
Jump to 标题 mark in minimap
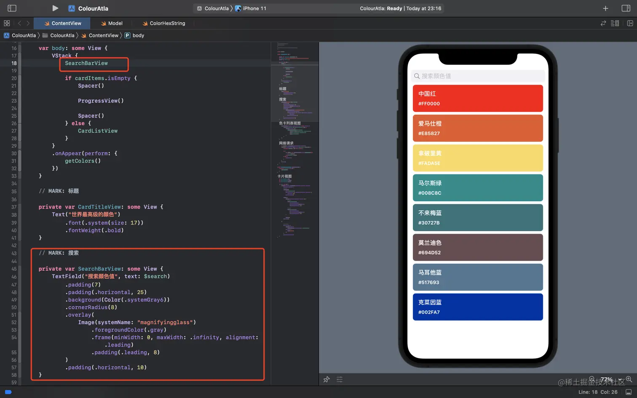pyautogui.click(x=283, y=89)
